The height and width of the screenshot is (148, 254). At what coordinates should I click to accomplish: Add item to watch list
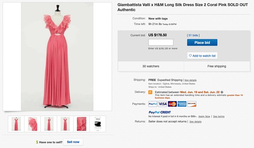(x=202, y=56)
